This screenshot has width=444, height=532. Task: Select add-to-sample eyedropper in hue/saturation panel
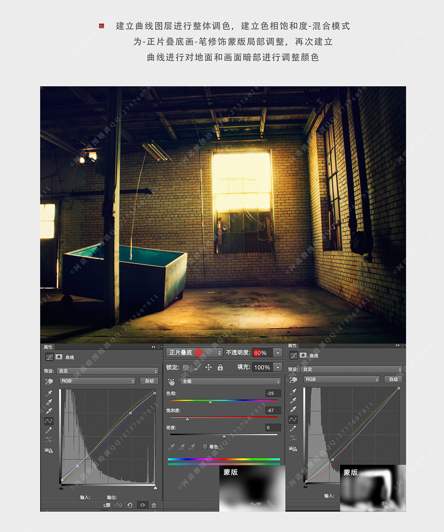[182, 447]
